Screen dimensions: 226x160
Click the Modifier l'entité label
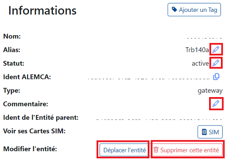(30, 149)
